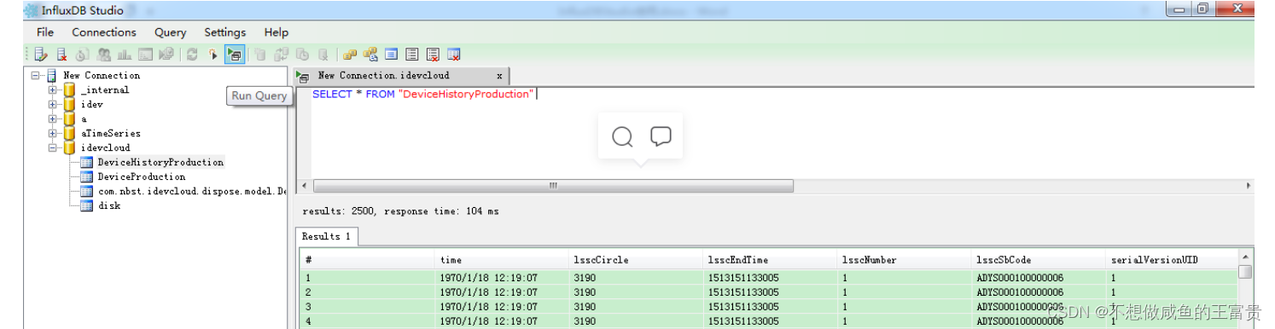The height and width of the screenshot is (329, 1275).
Task: Click the magnifier icon in the popup
Action: click(x=623, y=136)
